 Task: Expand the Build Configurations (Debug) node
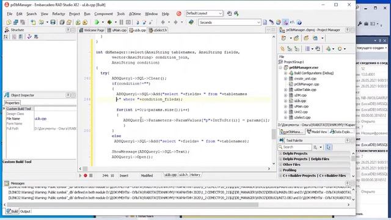(285, 73)
